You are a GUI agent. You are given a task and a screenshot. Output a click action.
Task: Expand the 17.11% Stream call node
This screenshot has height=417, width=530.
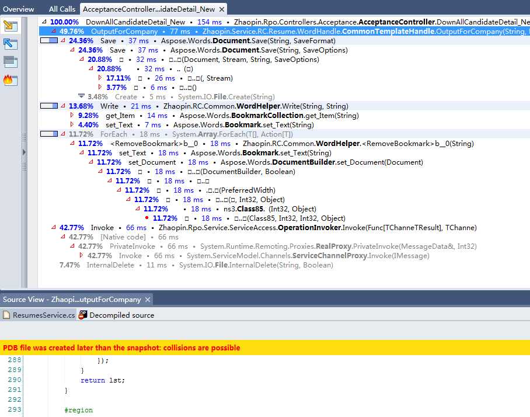pos(100,78)
